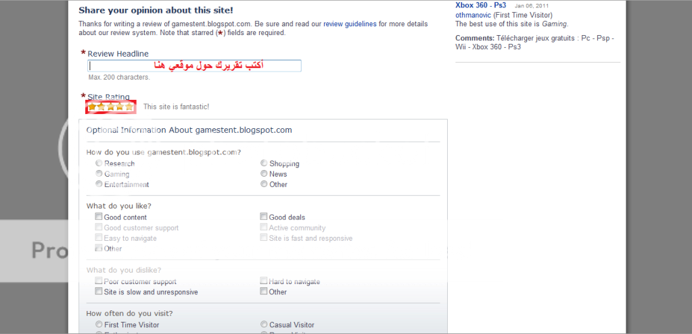This screenshot has width=692, height=334.
Task: Choose the Casual Visitor radio button
Action: click(264, 325)
